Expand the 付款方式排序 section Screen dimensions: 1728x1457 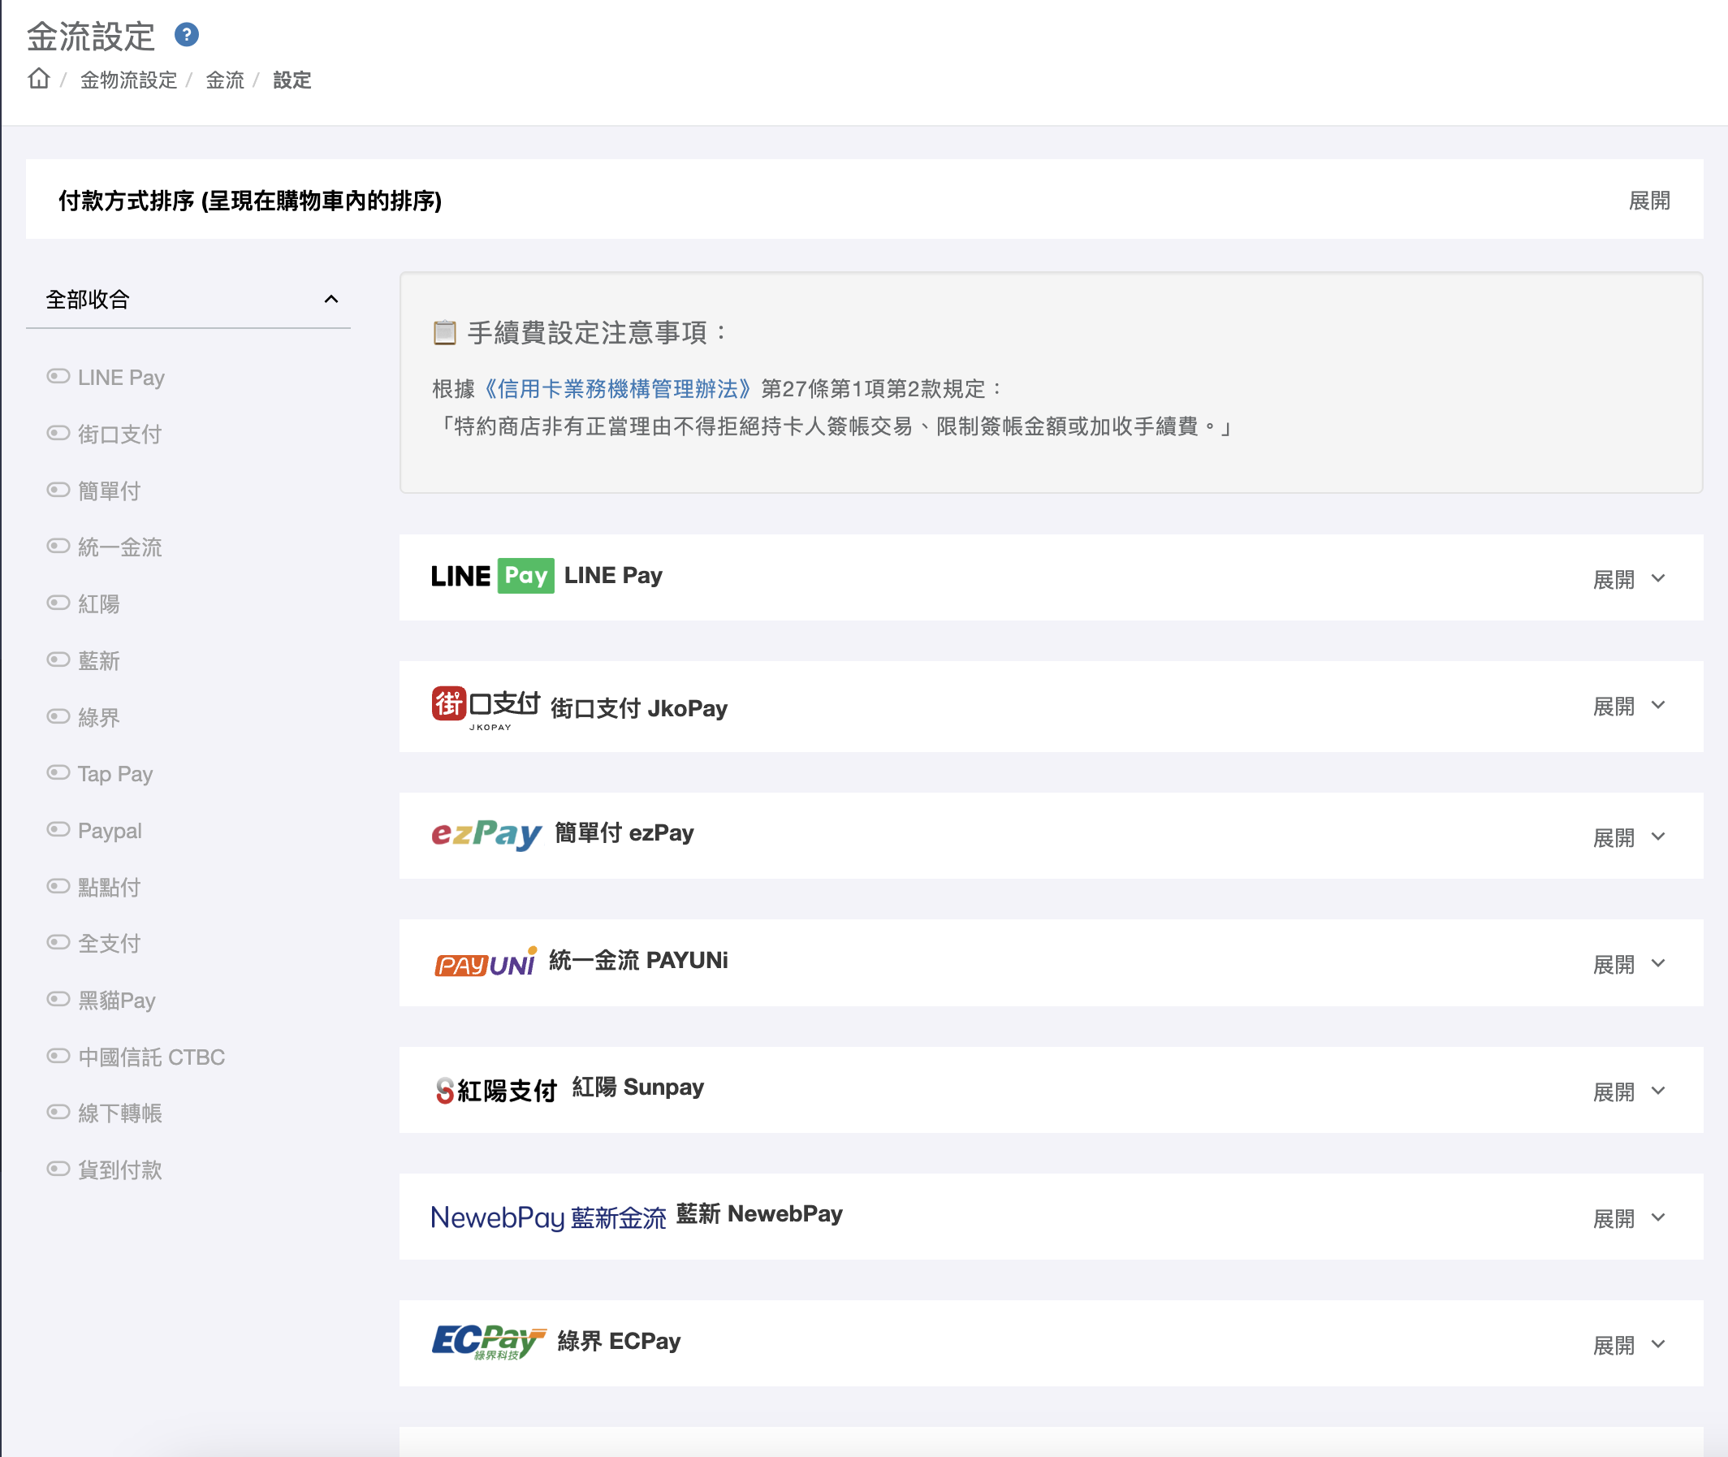[x=1649, y=201]
